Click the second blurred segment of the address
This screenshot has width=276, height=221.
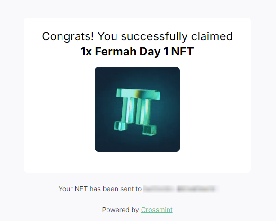[196, 189]
